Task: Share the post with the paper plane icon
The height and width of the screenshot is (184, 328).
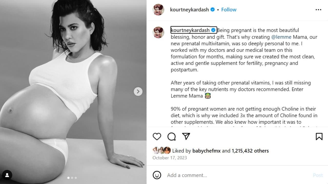Action: pos(186,136)
